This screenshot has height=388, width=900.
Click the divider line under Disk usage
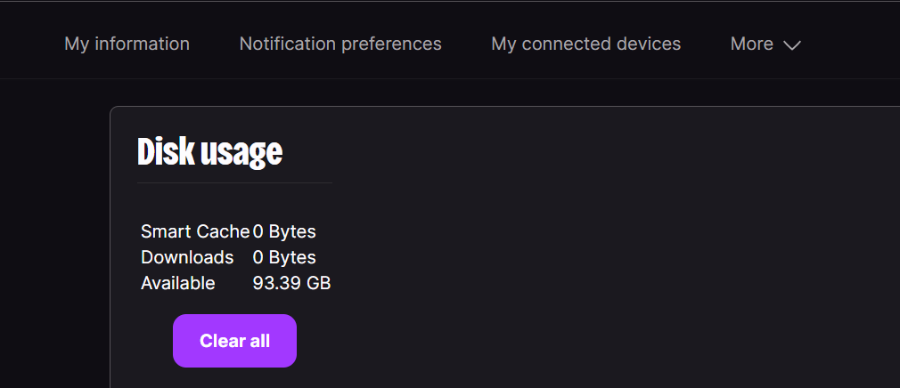pyautogui.click(x=234, y=182)
